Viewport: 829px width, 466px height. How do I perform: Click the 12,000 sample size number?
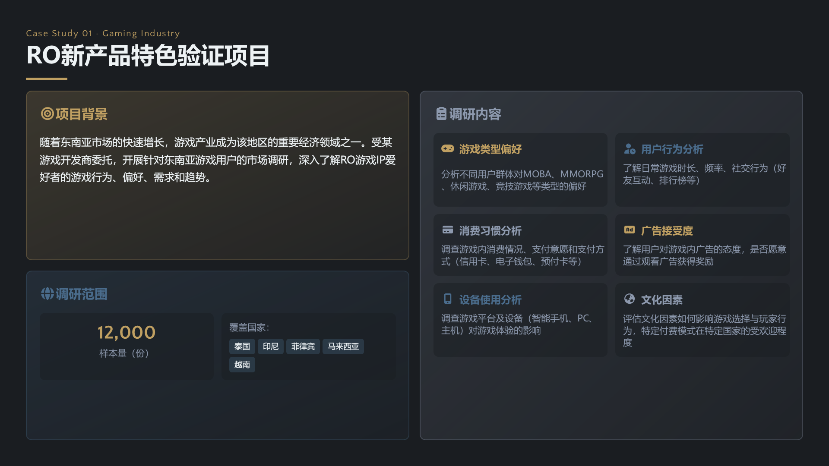[127, 332]
